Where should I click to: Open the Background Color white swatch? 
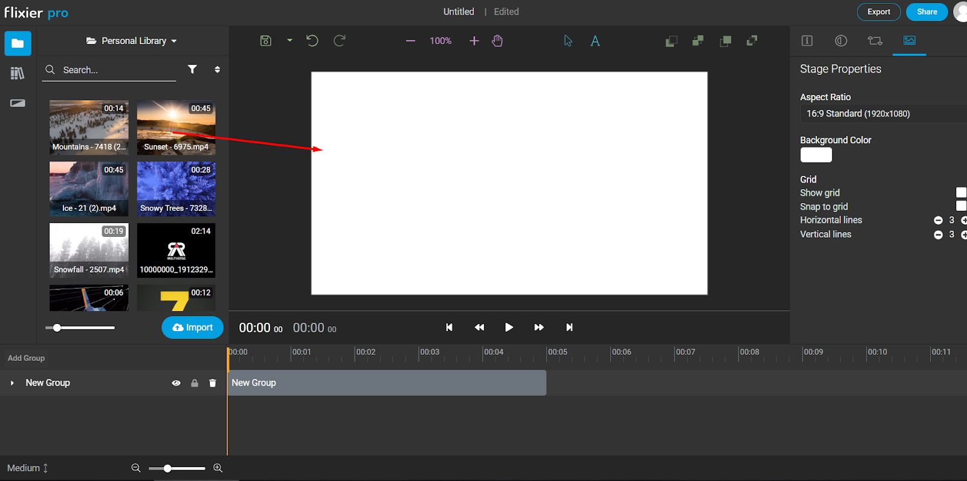[816, 155]
